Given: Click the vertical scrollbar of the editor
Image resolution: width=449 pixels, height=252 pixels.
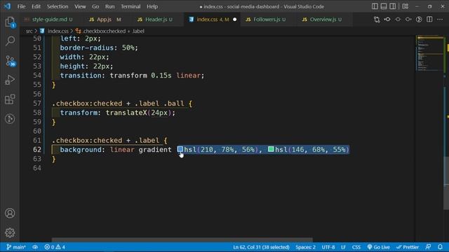Looking at the screenshot, I should [446, 183].
